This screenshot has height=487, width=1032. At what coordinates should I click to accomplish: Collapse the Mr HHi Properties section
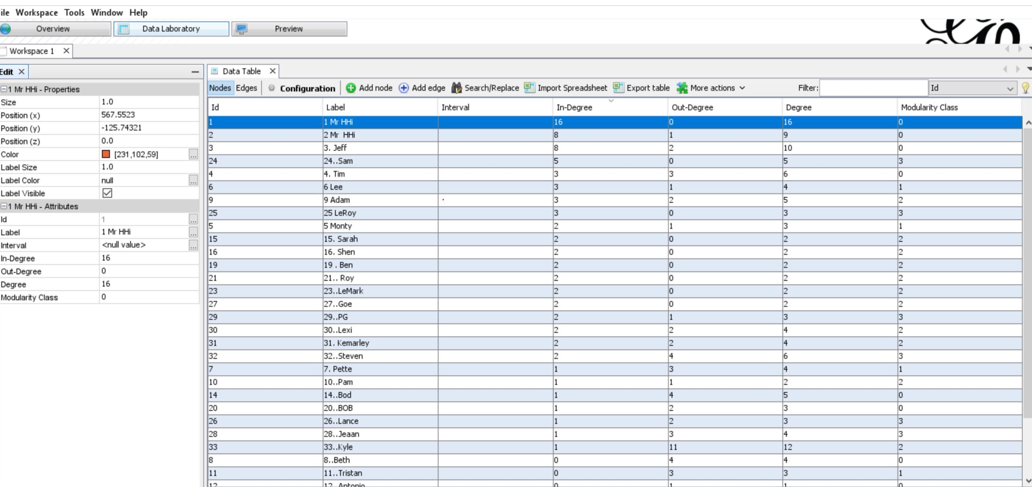[4, 89]
